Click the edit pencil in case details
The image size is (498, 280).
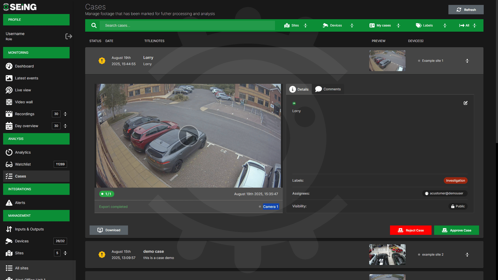coord(466,103)
